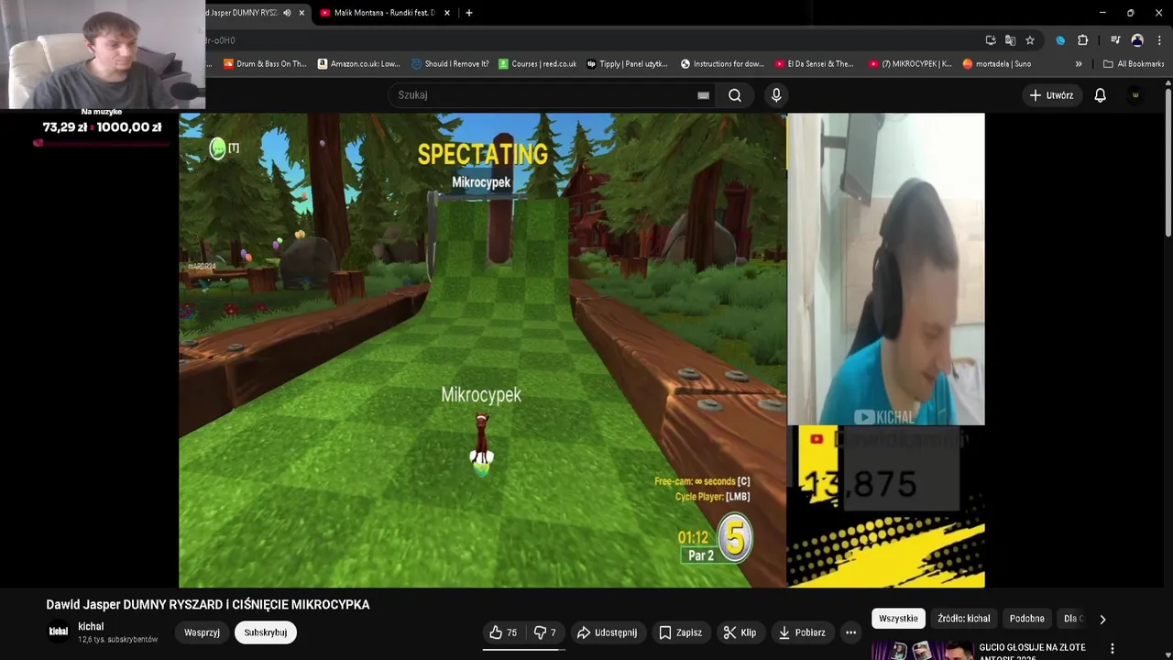Click the video player area

click(582, 350)
